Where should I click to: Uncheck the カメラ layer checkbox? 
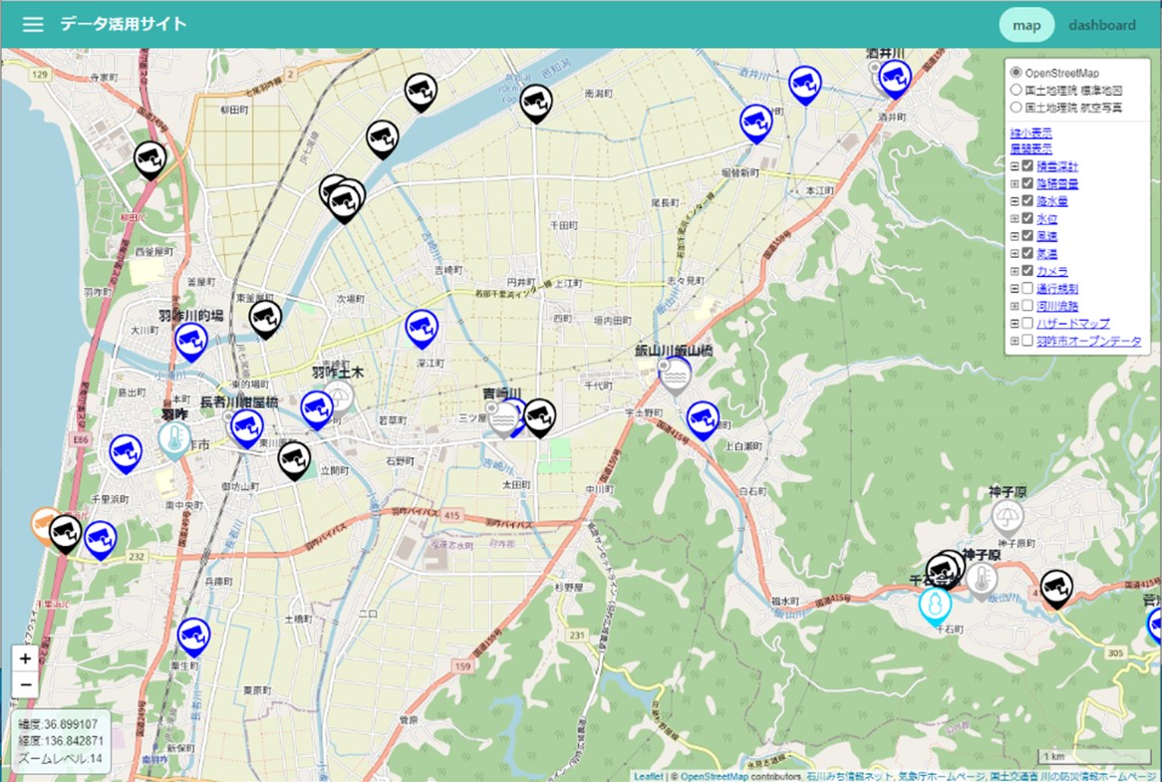coord(1027,271)
